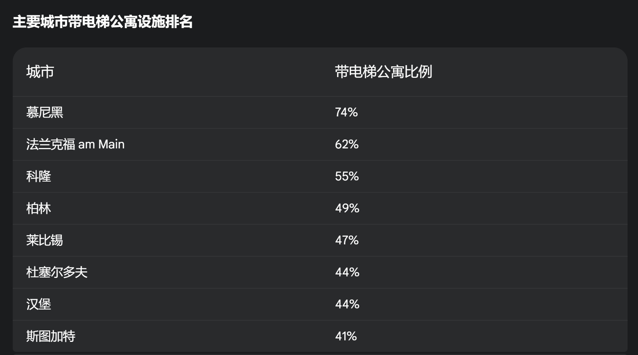Click the "am Main" text

coord(102,144)
